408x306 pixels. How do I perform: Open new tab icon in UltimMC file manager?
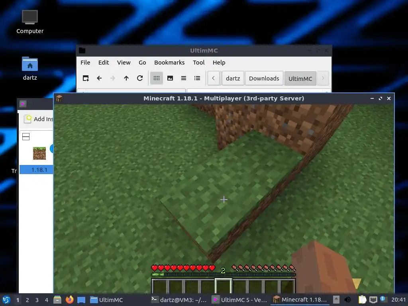86,78
